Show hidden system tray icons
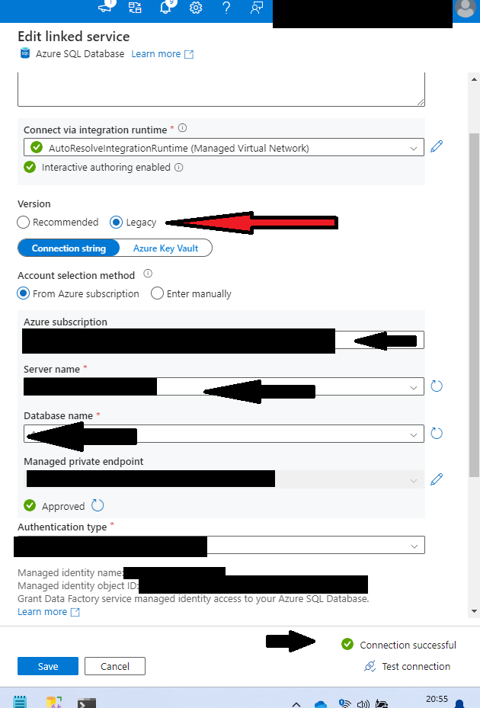 pyautogui.click(x=296, y=704)
